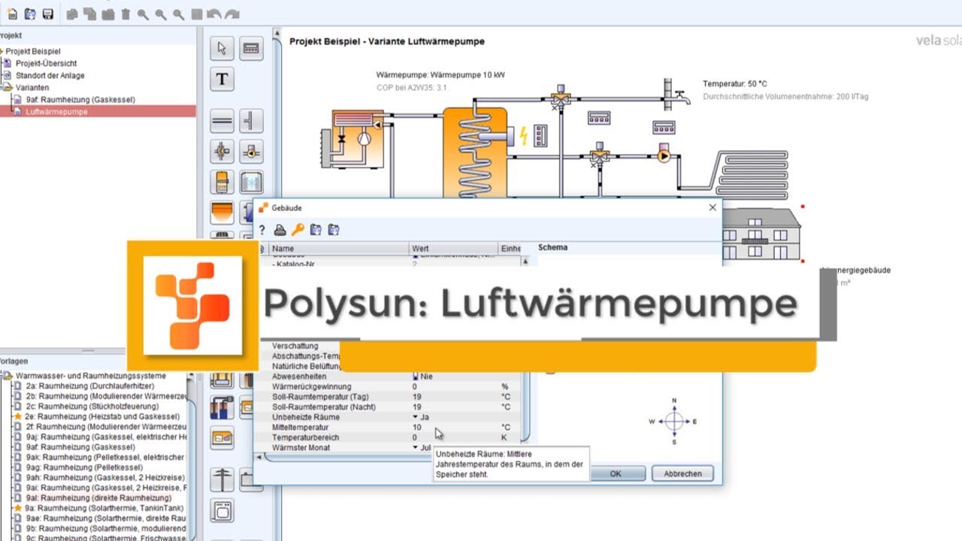This screenshot has height=541, width=962.
Task: Click the undo arrow toolbar icon
Action: coord(214,14)
